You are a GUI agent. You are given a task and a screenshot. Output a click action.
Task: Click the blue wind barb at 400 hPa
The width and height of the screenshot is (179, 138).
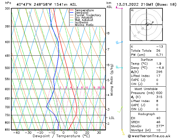pos(119,43)
